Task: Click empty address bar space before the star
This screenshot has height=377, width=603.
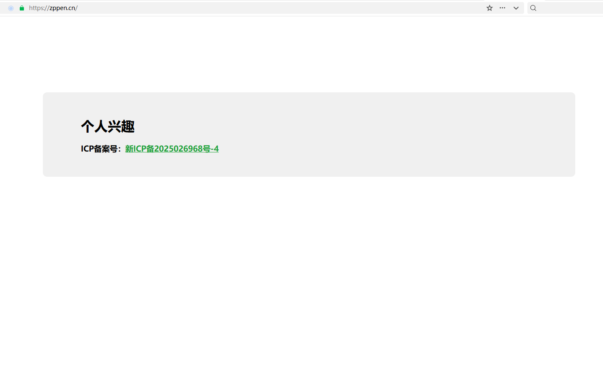Action: (x=281, y=8)
